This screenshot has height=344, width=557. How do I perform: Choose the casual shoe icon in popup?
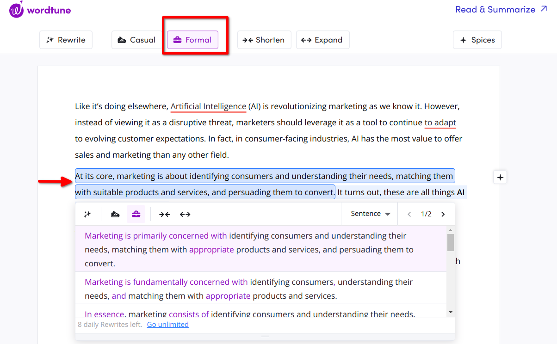click(115, 214)
